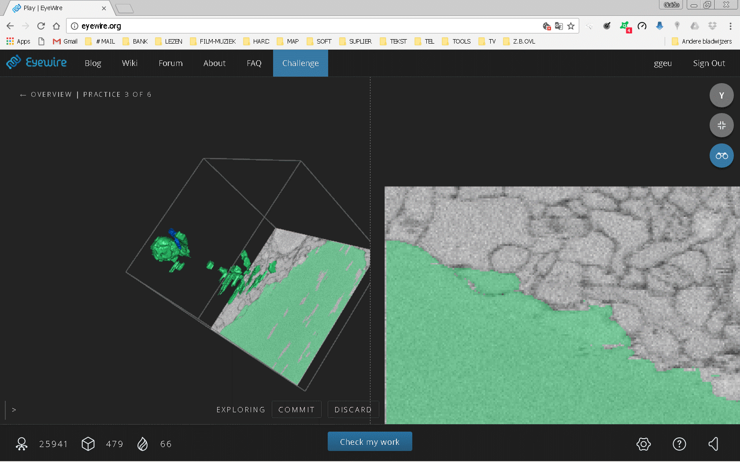Click the cube count icon
This screenshot has height=462, width=740.
[x=88, y=444]
